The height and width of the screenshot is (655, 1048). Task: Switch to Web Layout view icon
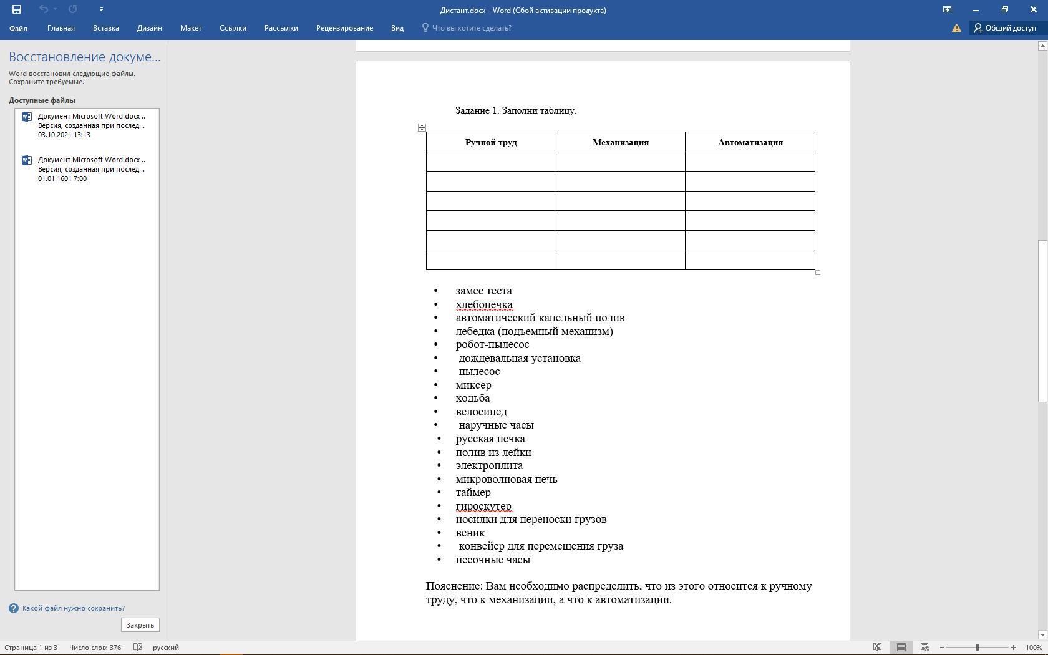coord(925,648)
